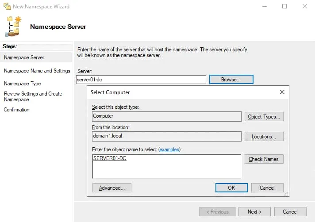Minimize the New Namespace Wizard window
Viewport: 315px width, 222px height.
(264, 7)
